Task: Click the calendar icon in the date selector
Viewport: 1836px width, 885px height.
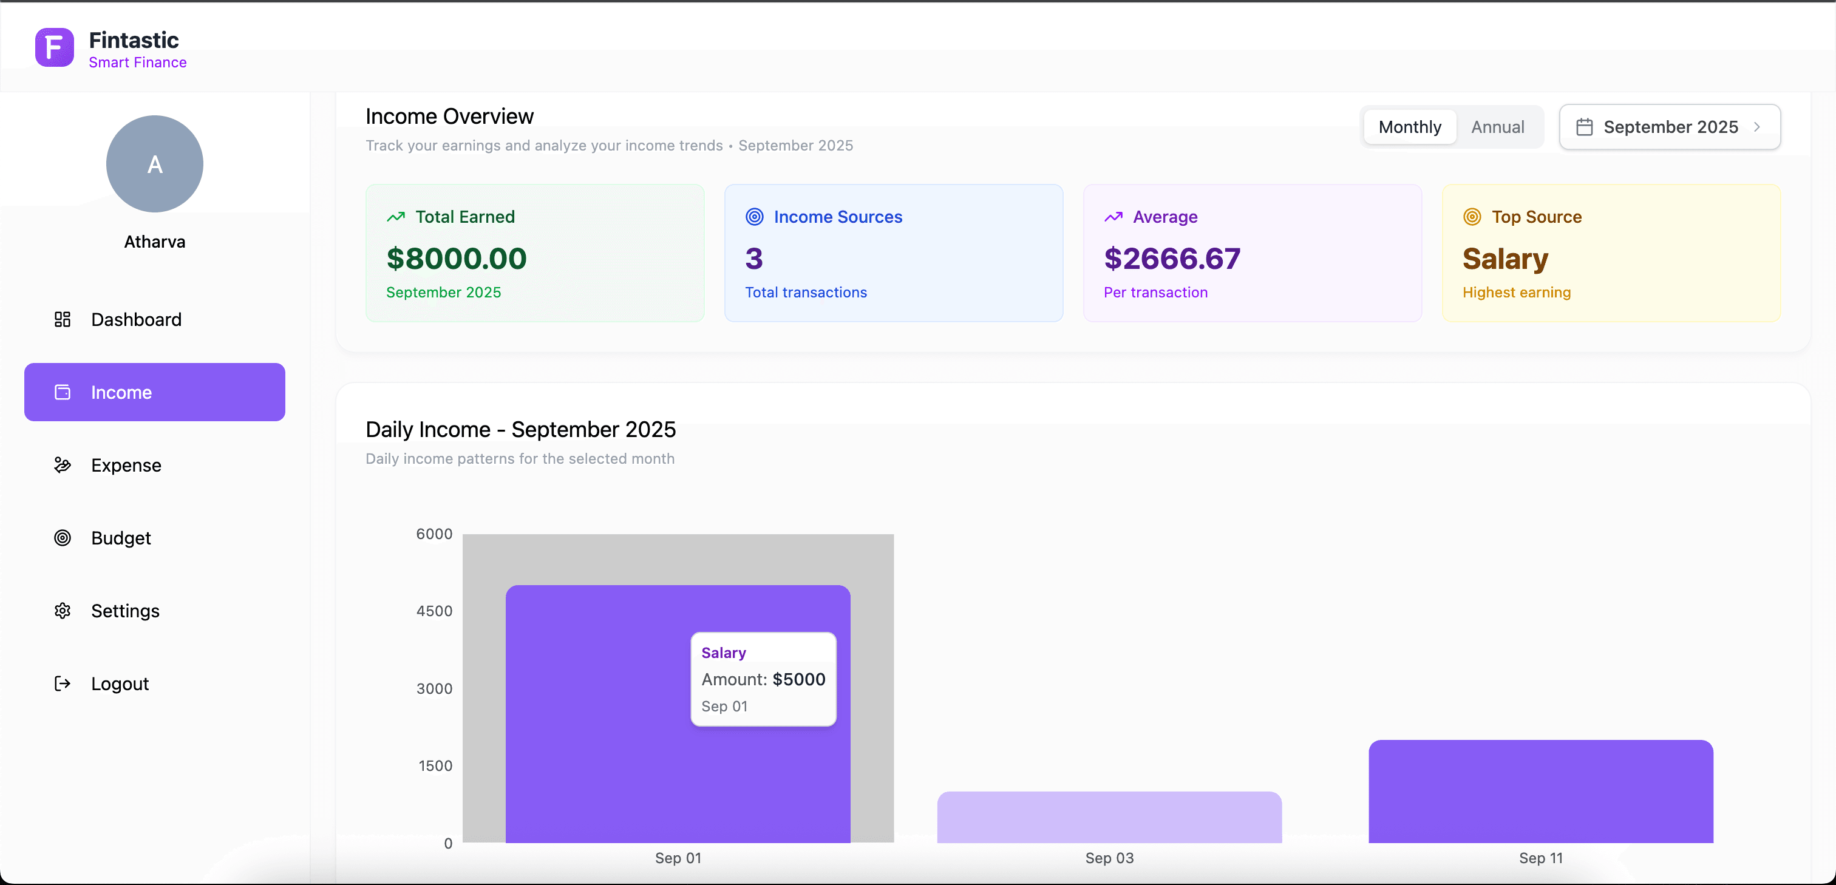Action: point(1585,126)
